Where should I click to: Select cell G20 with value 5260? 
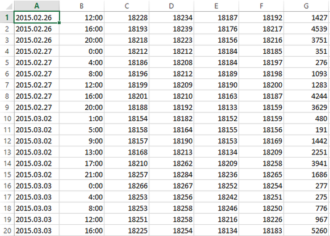(x=307, y=230)
